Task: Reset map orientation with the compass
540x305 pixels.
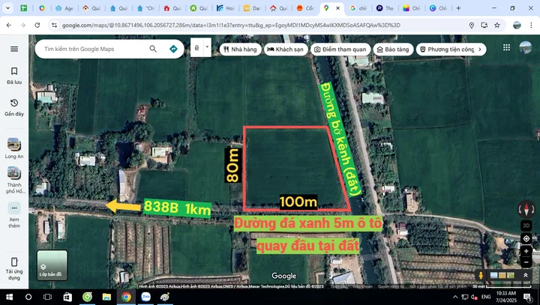Action: coord(526,208)
